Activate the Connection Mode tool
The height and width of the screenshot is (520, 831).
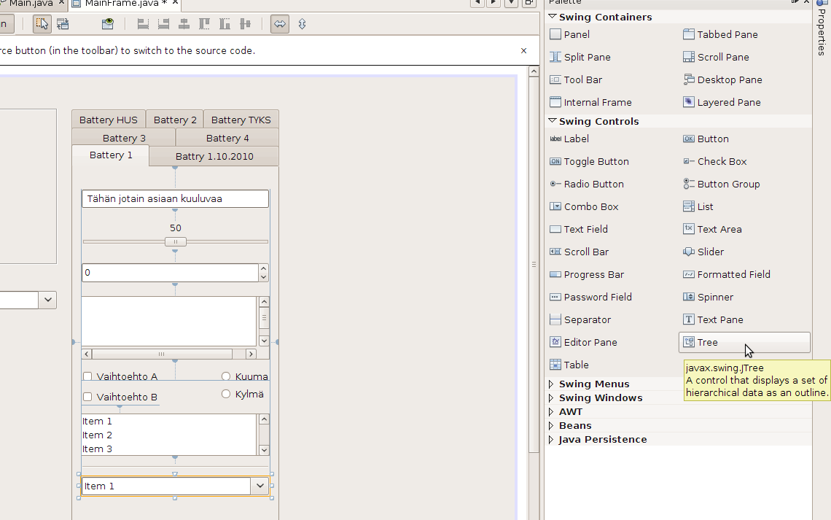[x=63, y=24]
